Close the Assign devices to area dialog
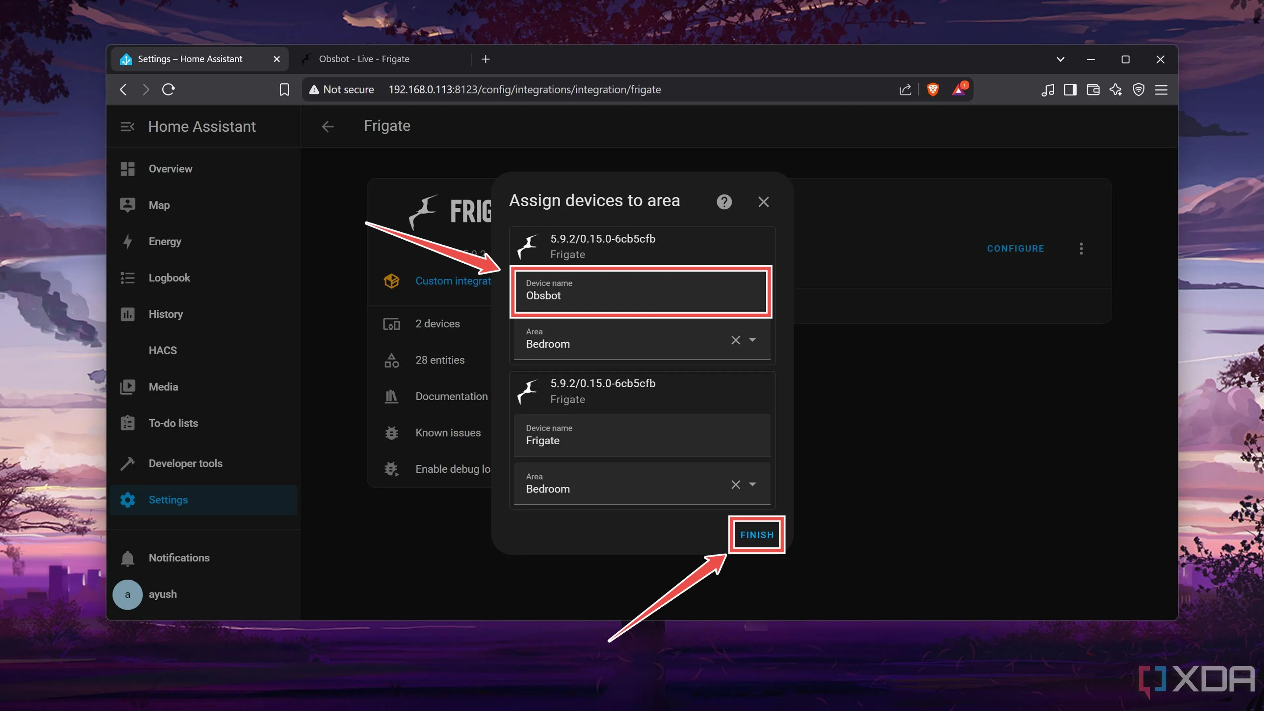 point(764,202)
